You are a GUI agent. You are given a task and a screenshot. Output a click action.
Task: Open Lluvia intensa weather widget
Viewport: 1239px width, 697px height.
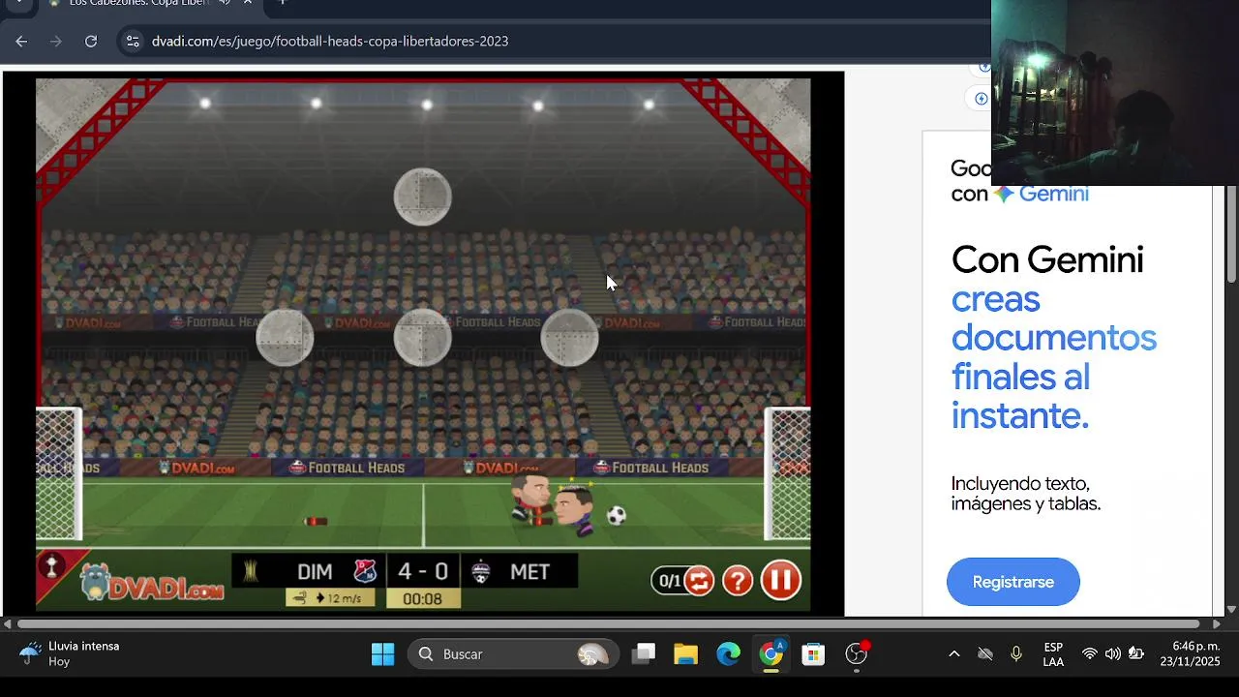(x=70, y=654)
